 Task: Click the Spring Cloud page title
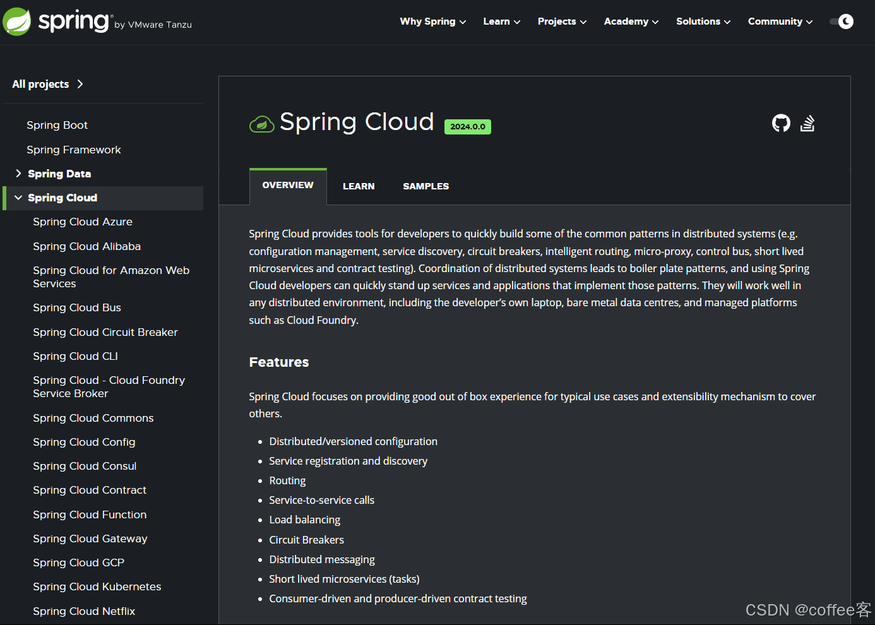pos(357,122)
